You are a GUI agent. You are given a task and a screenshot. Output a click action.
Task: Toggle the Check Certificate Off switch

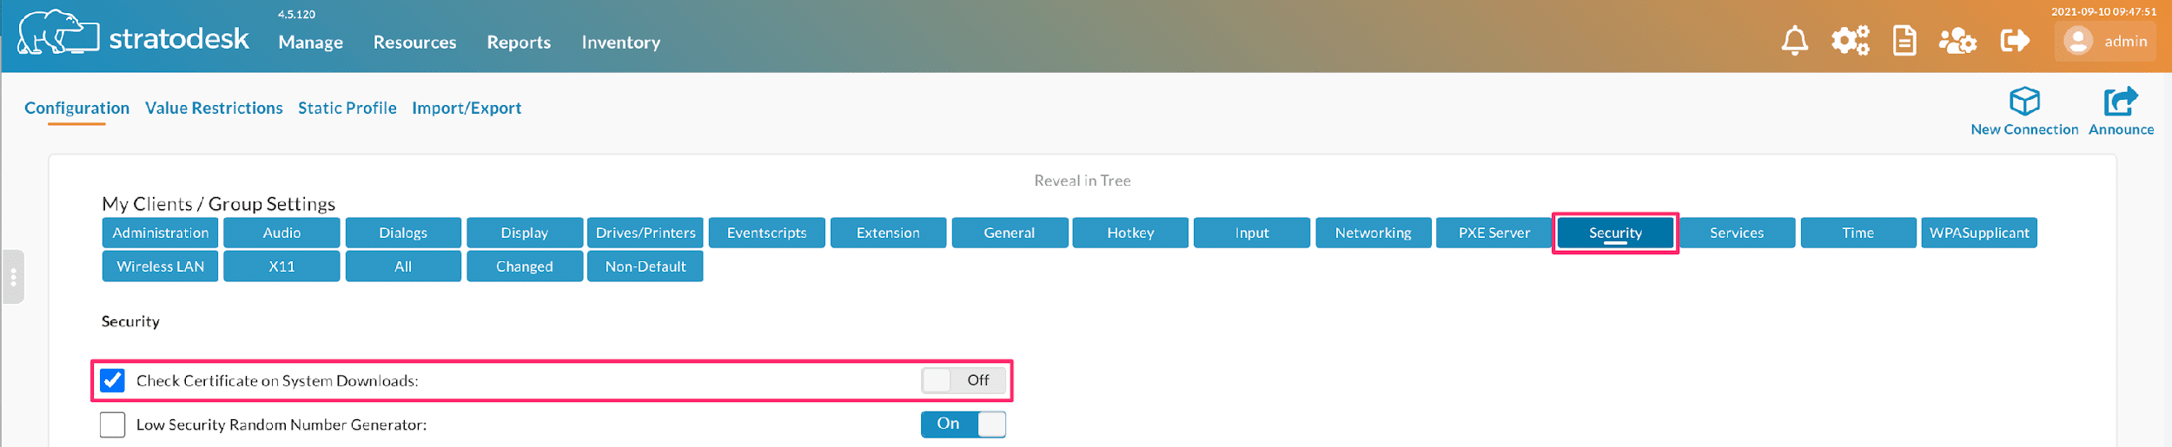coord(963,380)
